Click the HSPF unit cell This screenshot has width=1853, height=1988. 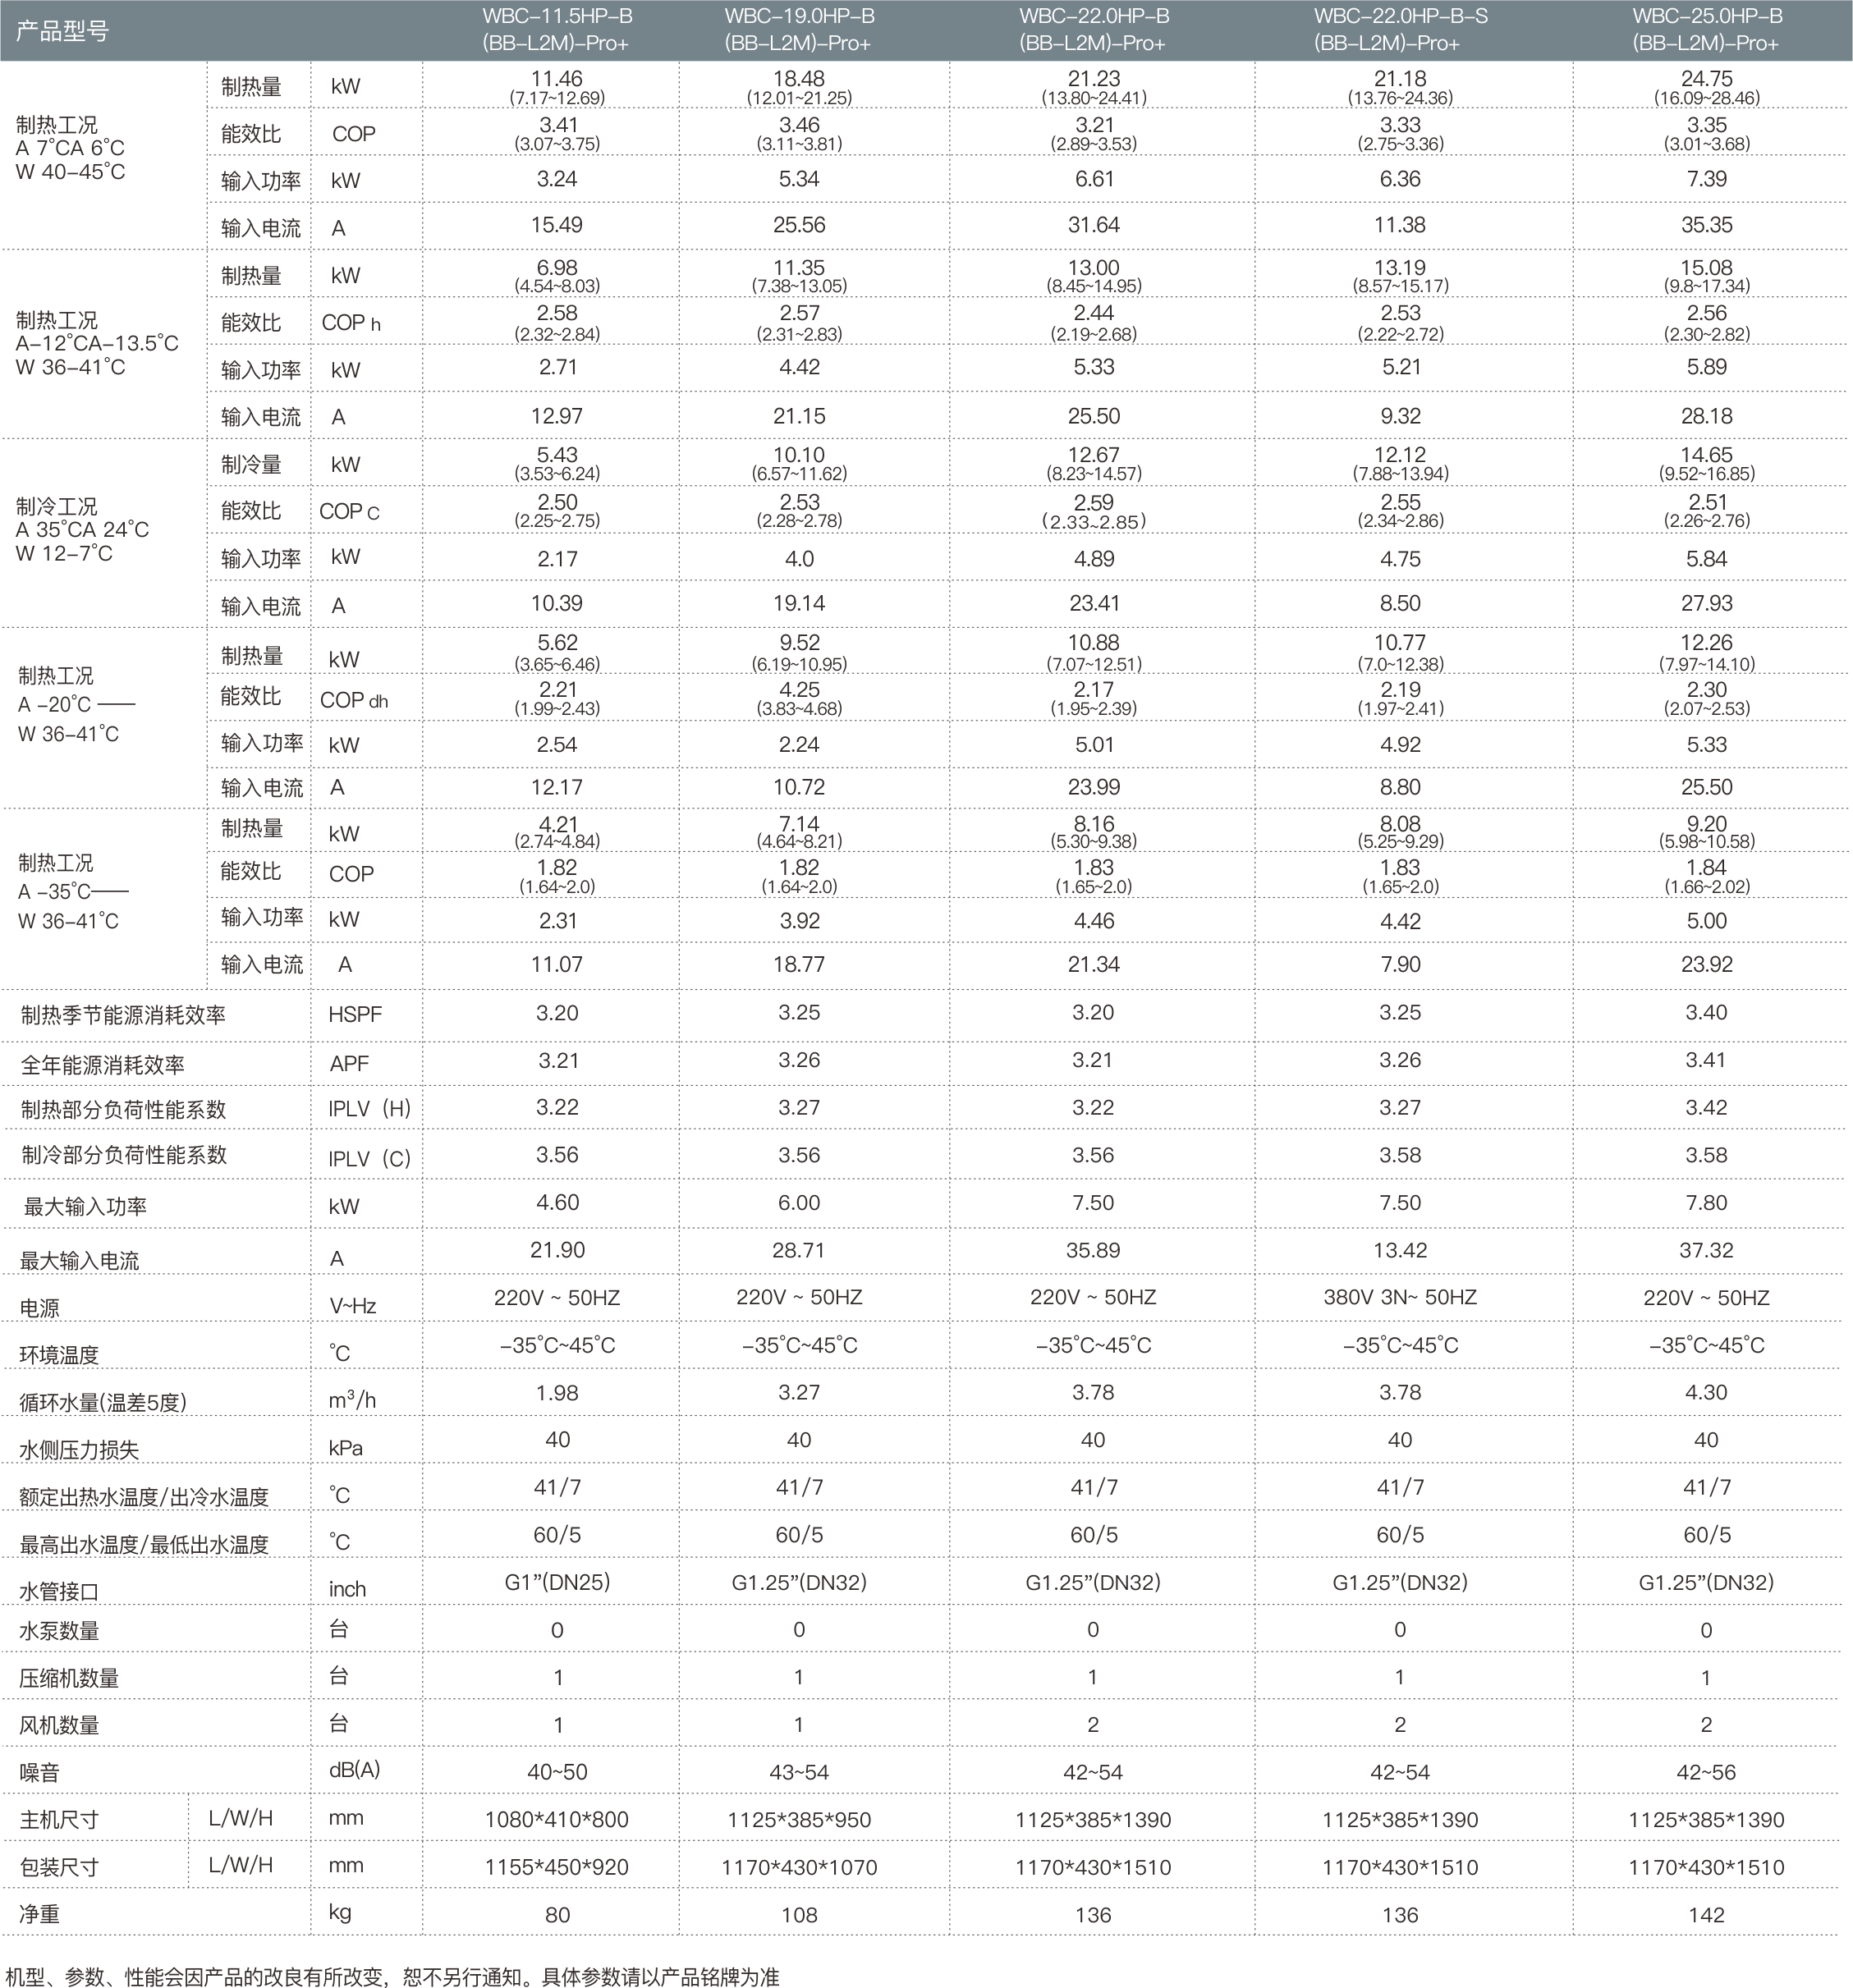(x=355, y=1014)
